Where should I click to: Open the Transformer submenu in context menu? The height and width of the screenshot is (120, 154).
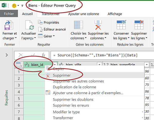click(94, 118)
